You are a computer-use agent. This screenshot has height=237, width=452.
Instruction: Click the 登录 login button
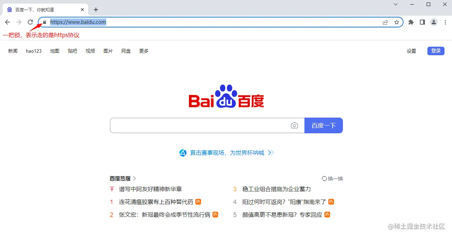click(436, 51)
